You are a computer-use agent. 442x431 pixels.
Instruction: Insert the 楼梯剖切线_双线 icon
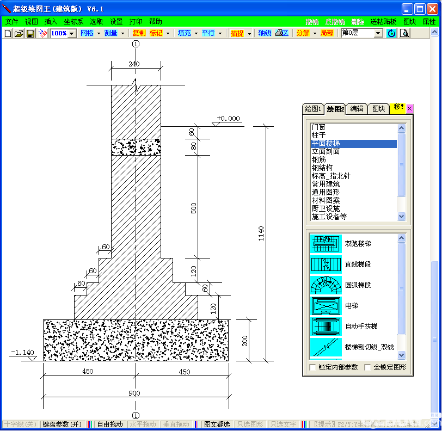point(326,347)
